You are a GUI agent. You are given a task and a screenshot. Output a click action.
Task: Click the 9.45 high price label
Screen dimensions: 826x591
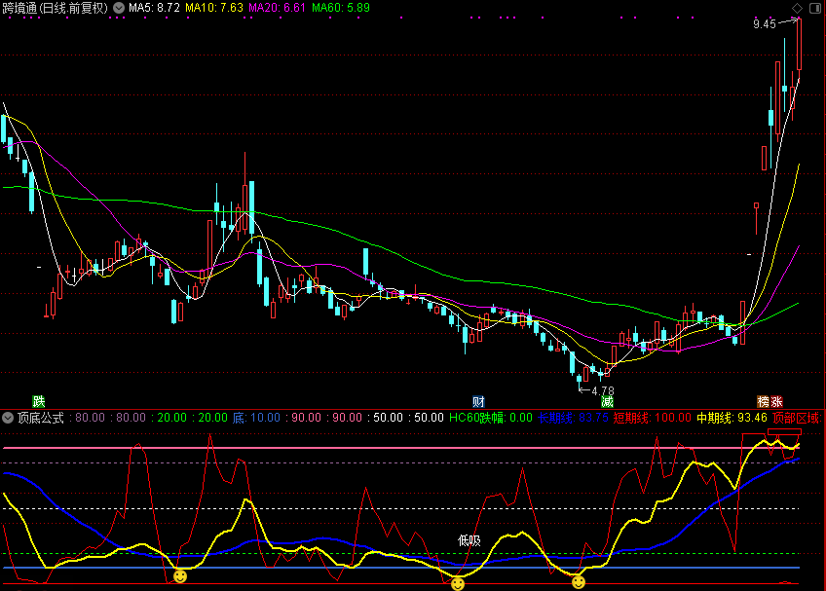pyautogui.click(x=765, y=23)
